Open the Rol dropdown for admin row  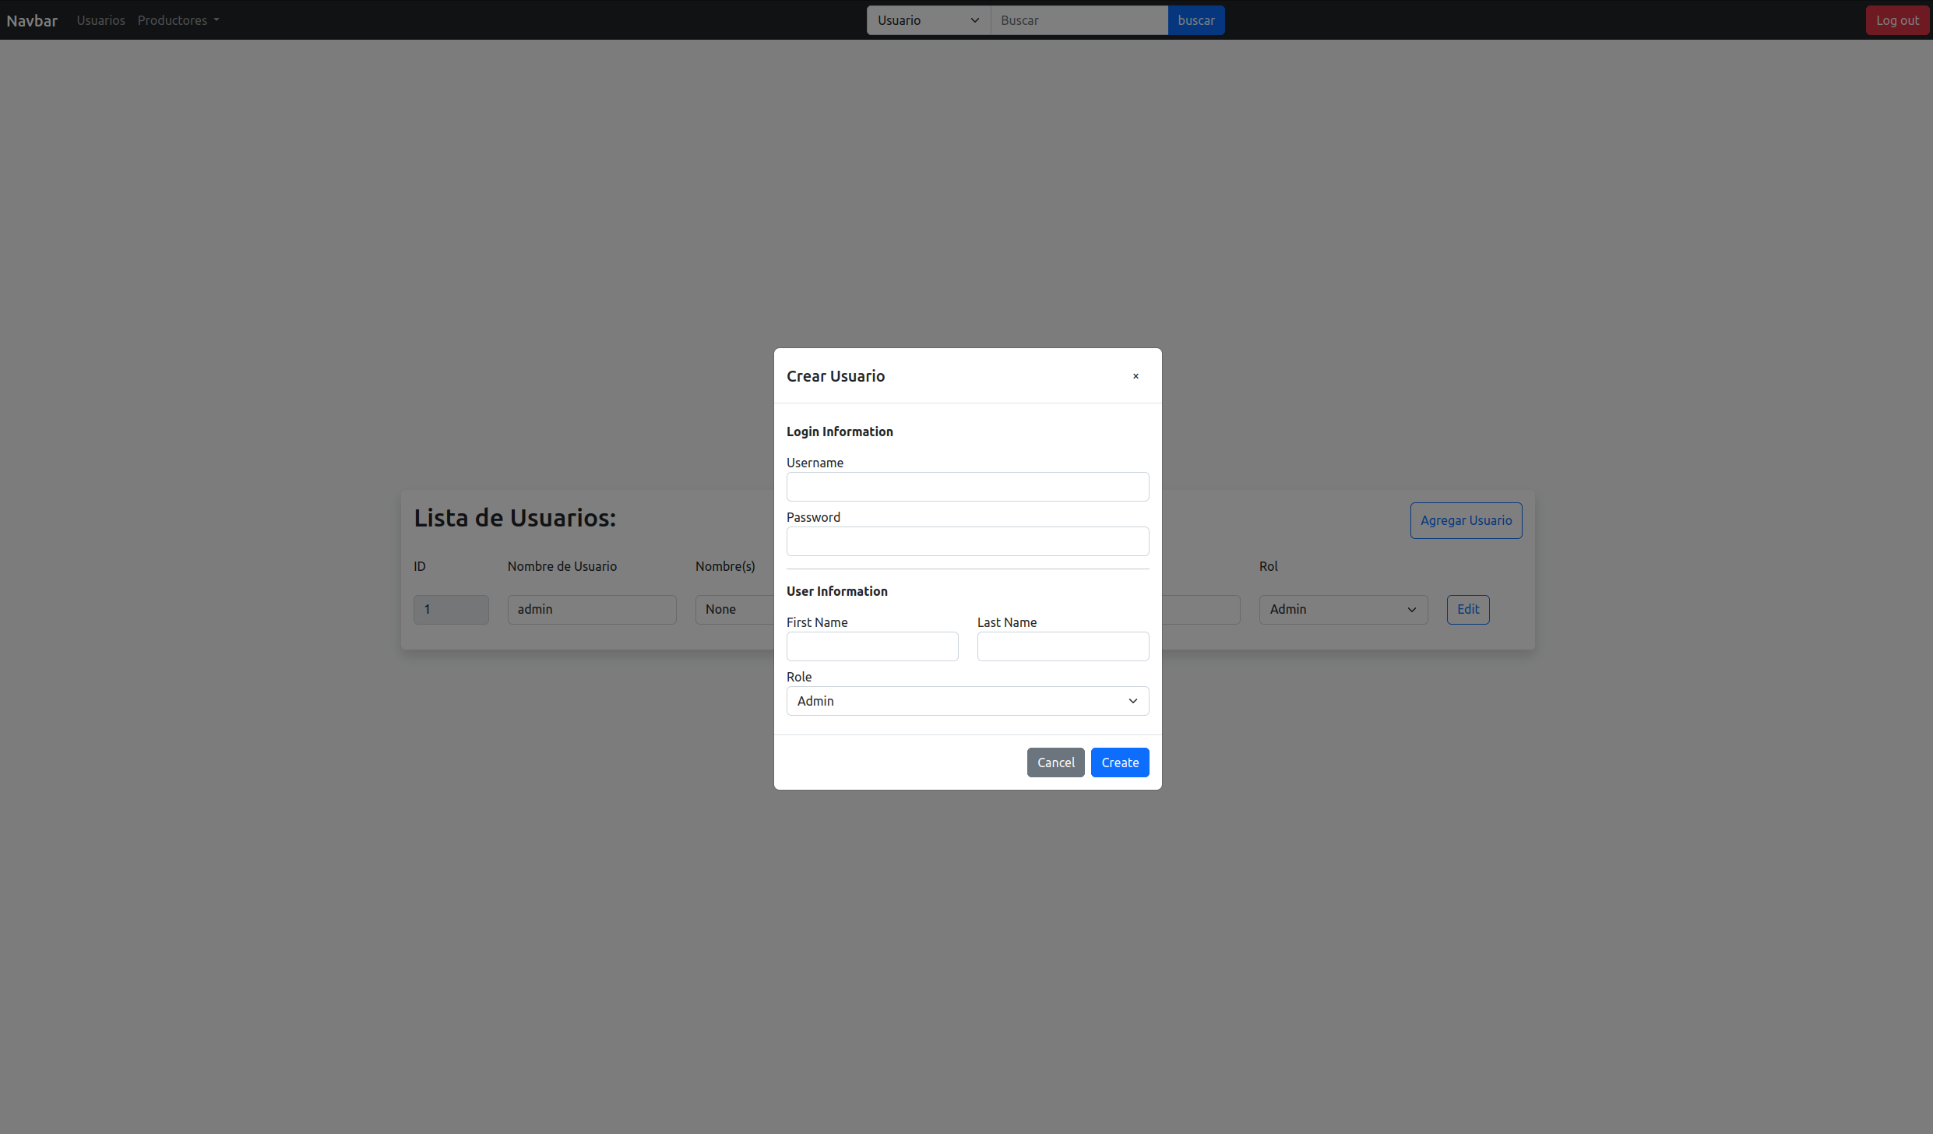pyautogui.click(x=1343, y=609)
